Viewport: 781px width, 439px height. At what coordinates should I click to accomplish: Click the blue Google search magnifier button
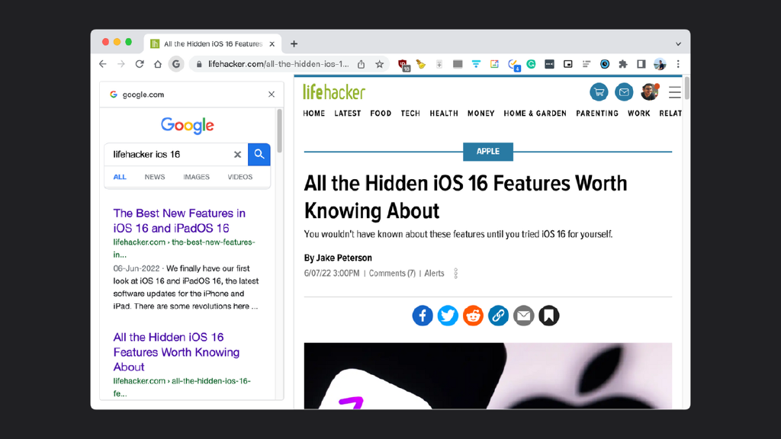pos(259,154)
